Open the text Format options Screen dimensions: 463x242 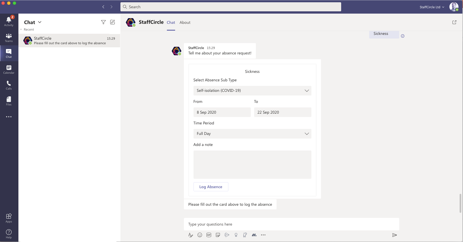[191, 235]
